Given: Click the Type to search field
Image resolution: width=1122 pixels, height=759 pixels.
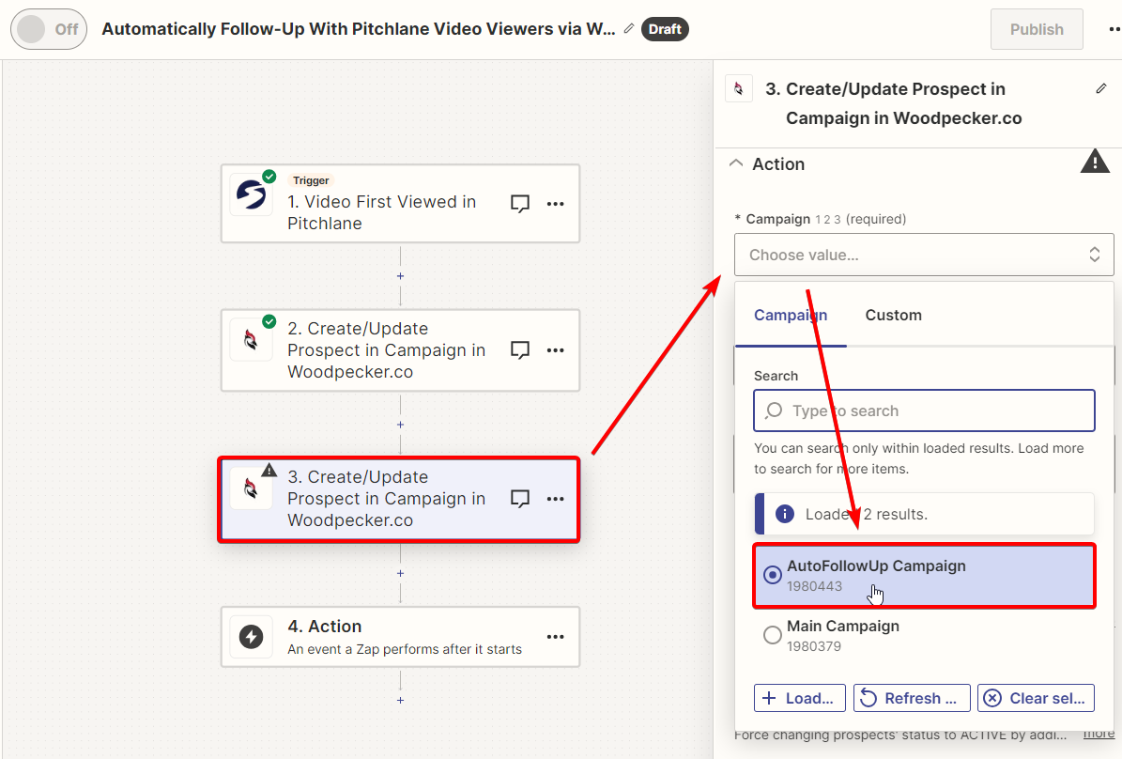Looking at the screenshot, I should (924, 411).
